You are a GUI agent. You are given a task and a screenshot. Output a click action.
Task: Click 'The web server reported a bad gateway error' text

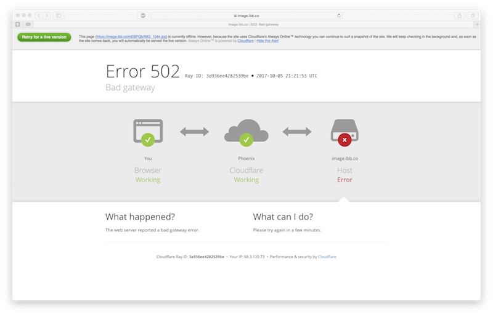coord(152,230)
